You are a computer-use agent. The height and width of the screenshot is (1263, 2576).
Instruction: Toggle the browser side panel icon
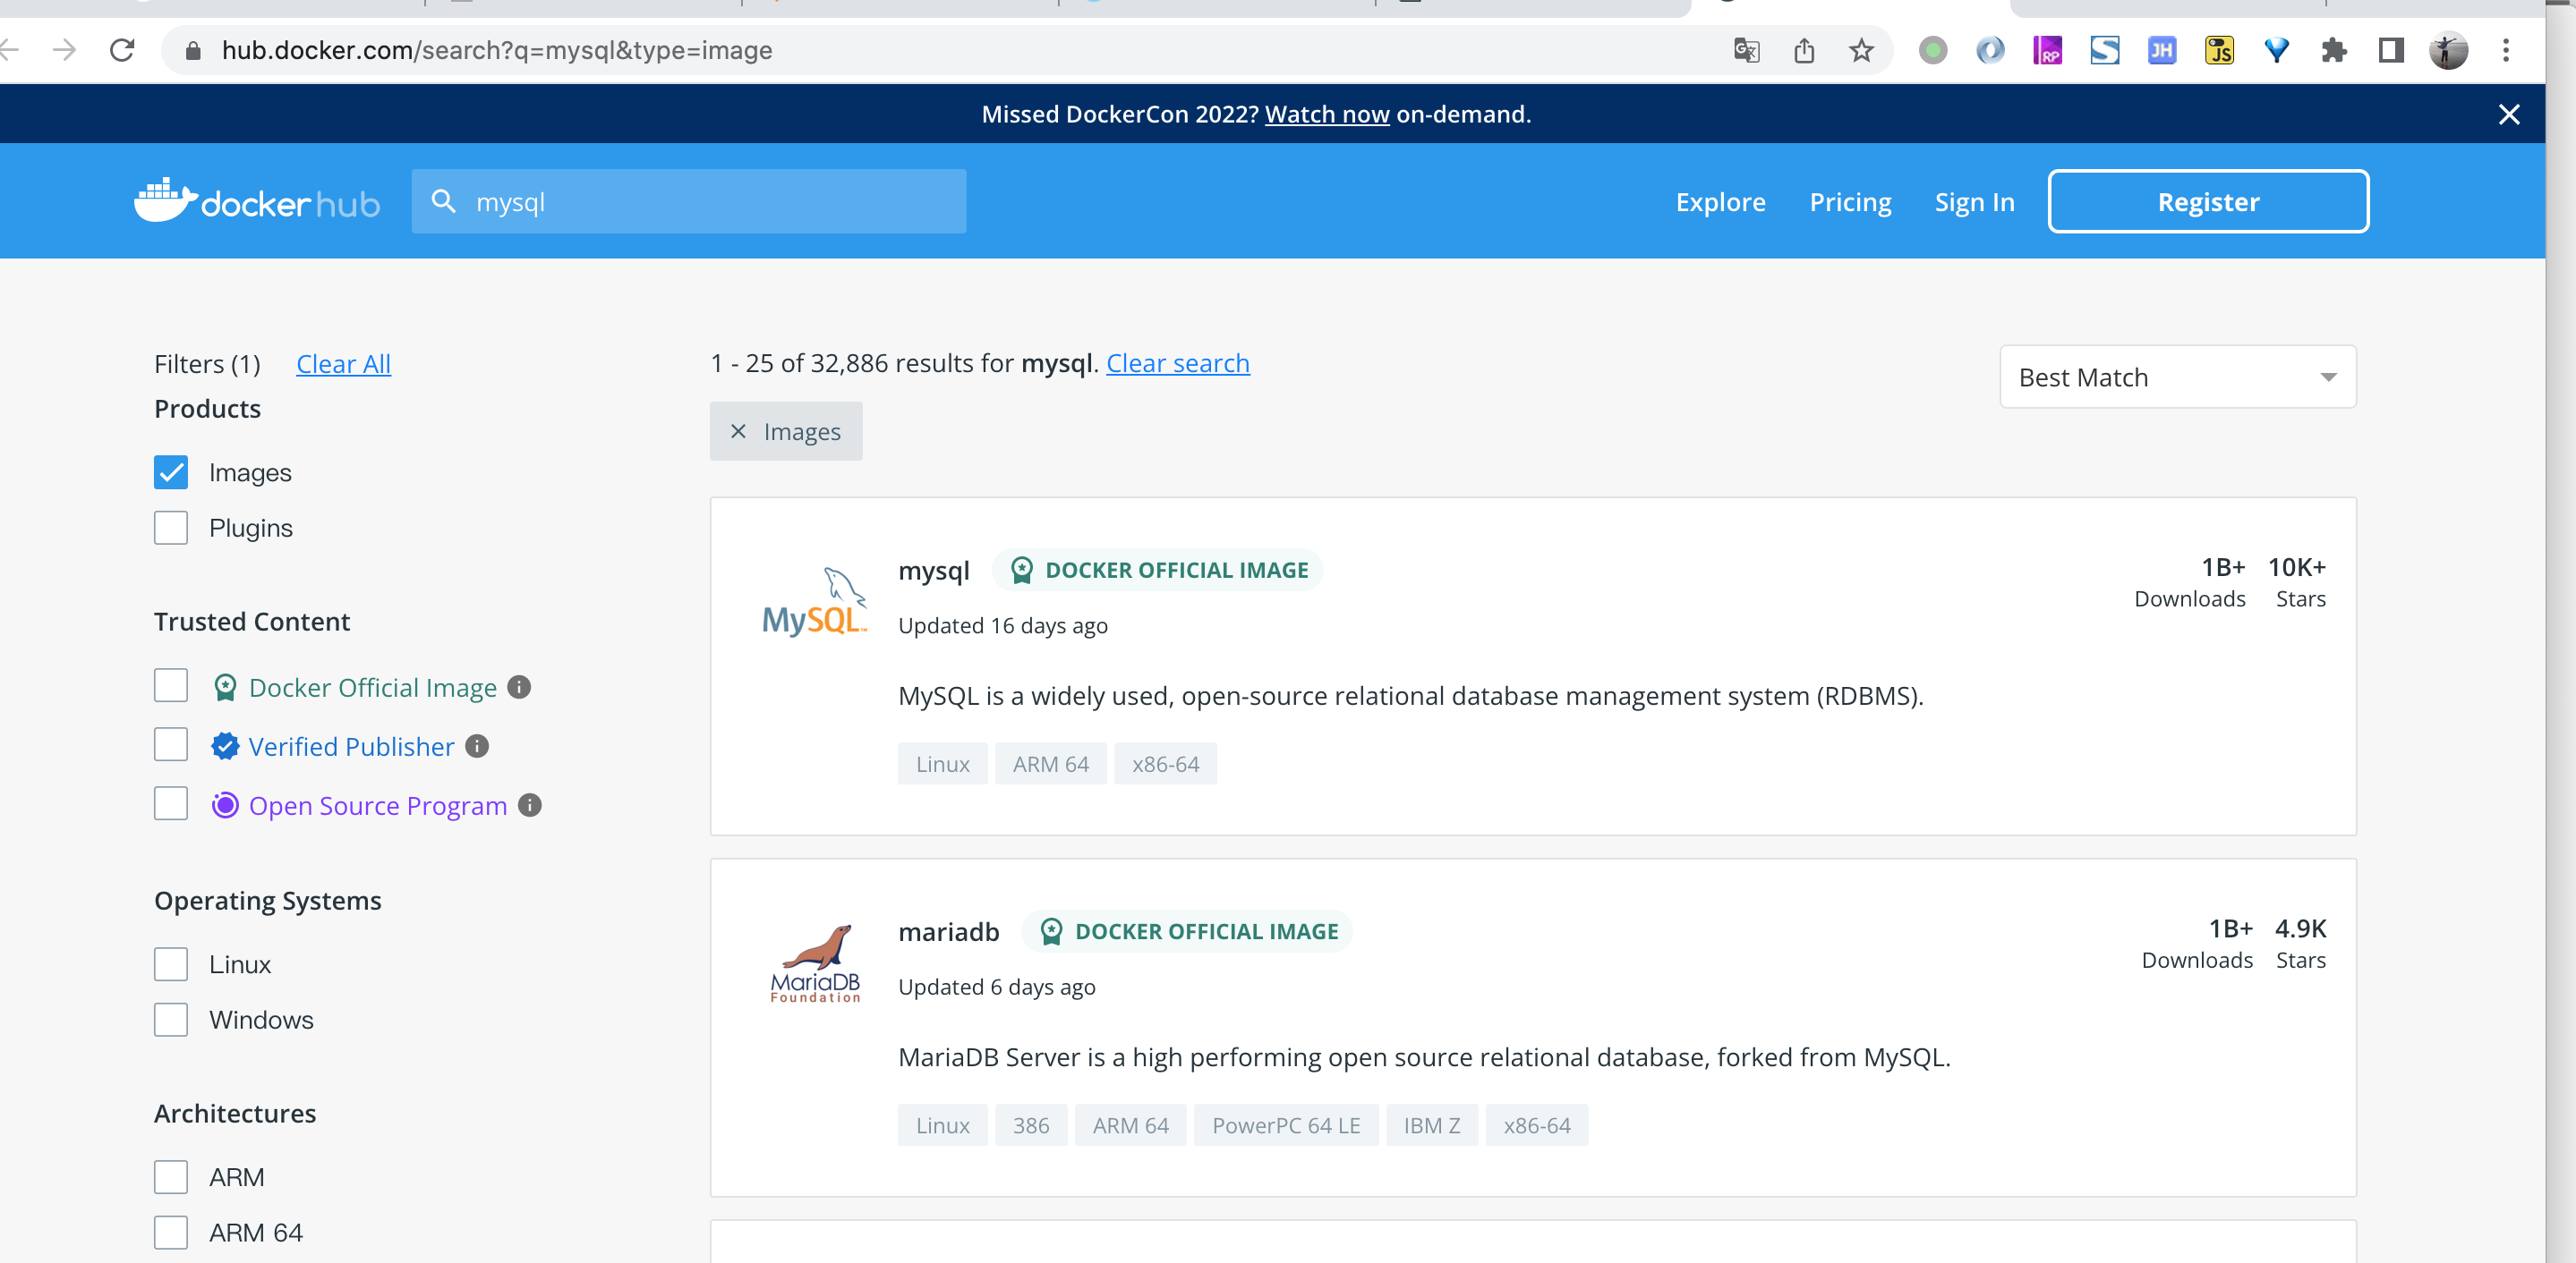pos(2391,50)
